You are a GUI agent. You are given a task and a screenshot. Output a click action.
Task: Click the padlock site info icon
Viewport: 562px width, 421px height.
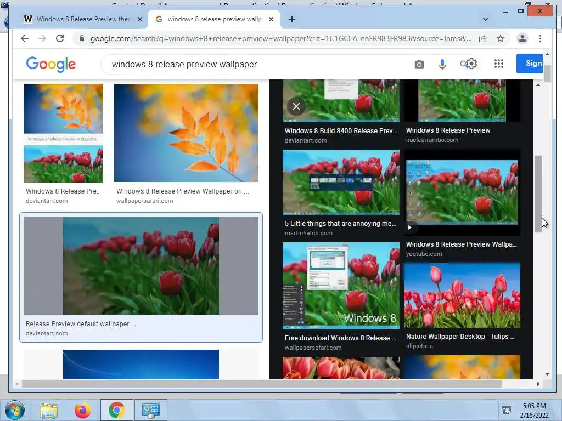tap(81, 38)
